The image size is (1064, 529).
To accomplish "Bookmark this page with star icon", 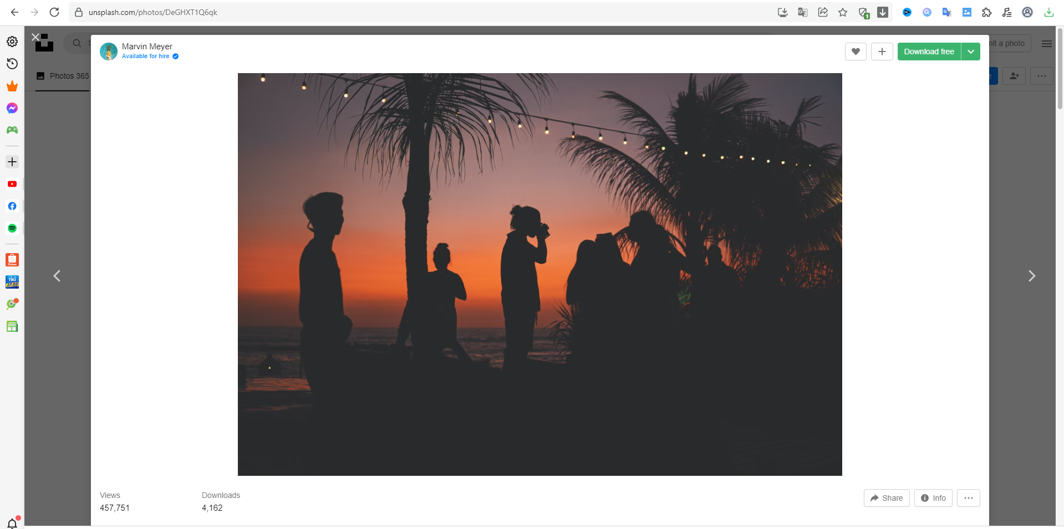I will pyautogui.click(x=843, y=12).
